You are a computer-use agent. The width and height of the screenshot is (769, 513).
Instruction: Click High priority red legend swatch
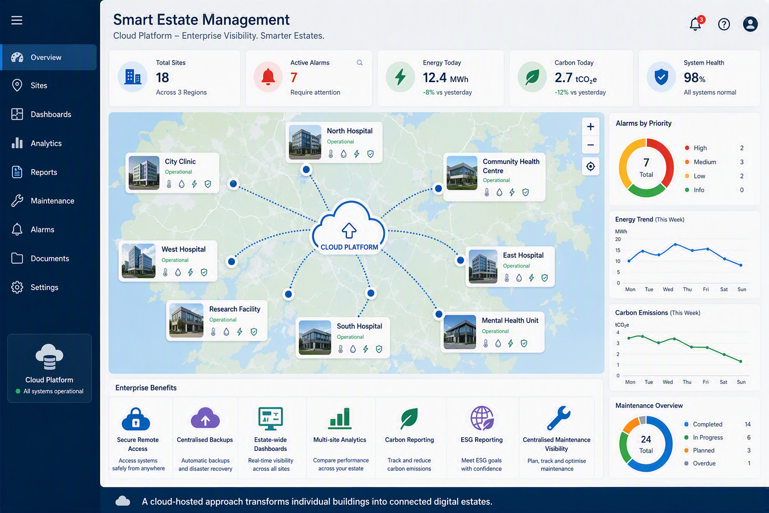point(687,148)
